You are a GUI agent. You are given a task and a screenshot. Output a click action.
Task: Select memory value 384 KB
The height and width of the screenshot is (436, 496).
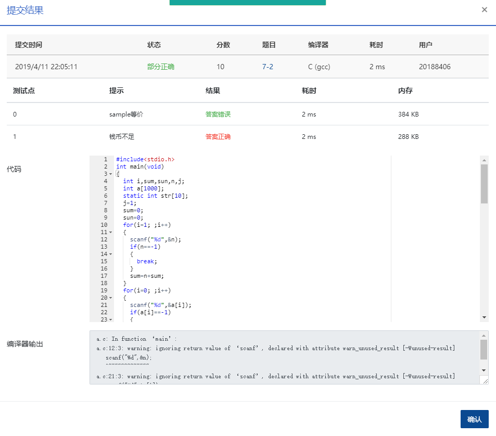pyautogui.click(x=409, y=114)
